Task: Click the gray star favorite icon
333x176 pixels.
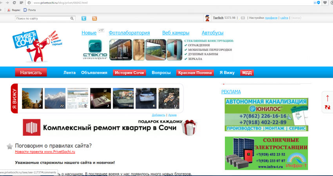Action: coord(10,146)
